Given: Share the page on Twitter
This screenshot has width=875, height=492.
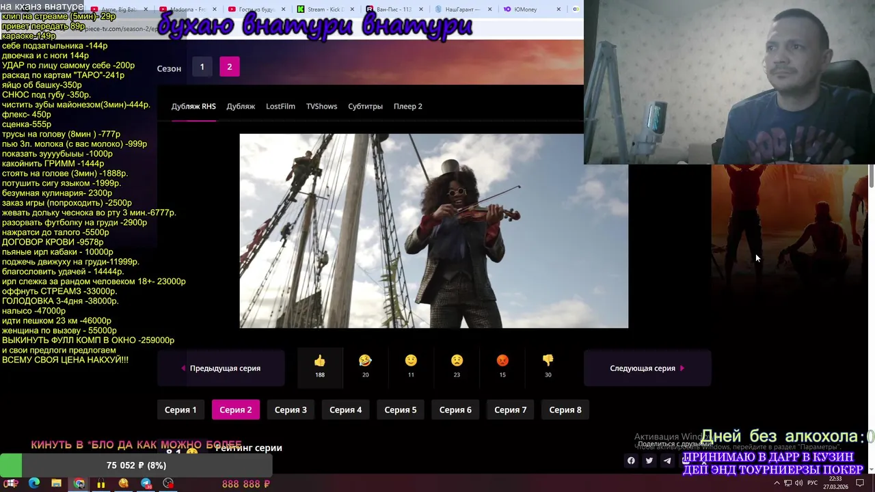Looking at the screenshot, I should (x=649, y=461).
